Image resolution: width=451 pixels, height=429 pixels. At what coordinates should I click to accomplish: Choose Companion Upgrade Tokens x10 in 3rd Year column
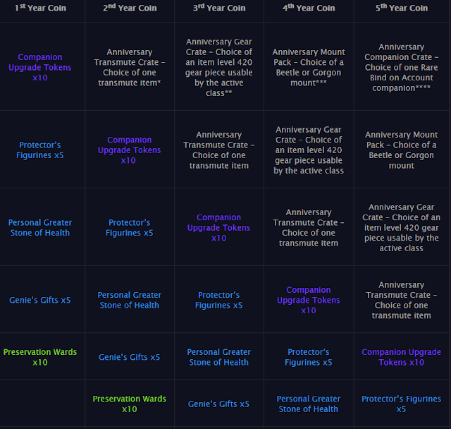[x=219, y=228]
